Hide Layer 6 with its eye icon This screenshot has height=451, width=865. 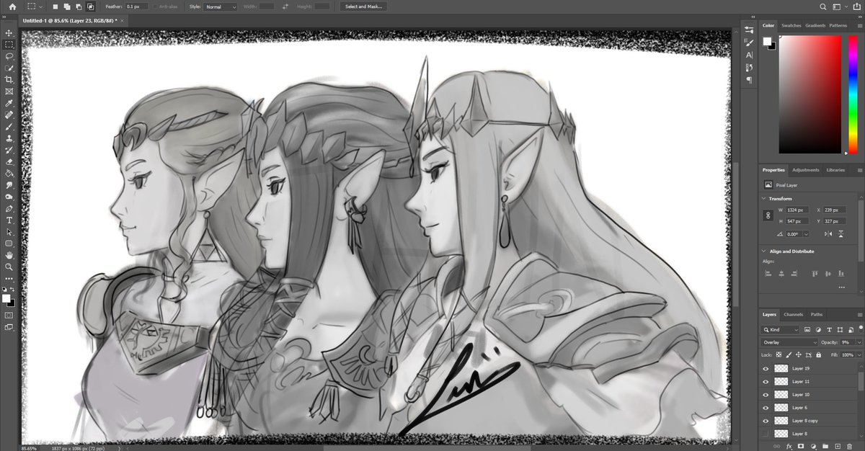pyautogui.click(x=766, y=407)
